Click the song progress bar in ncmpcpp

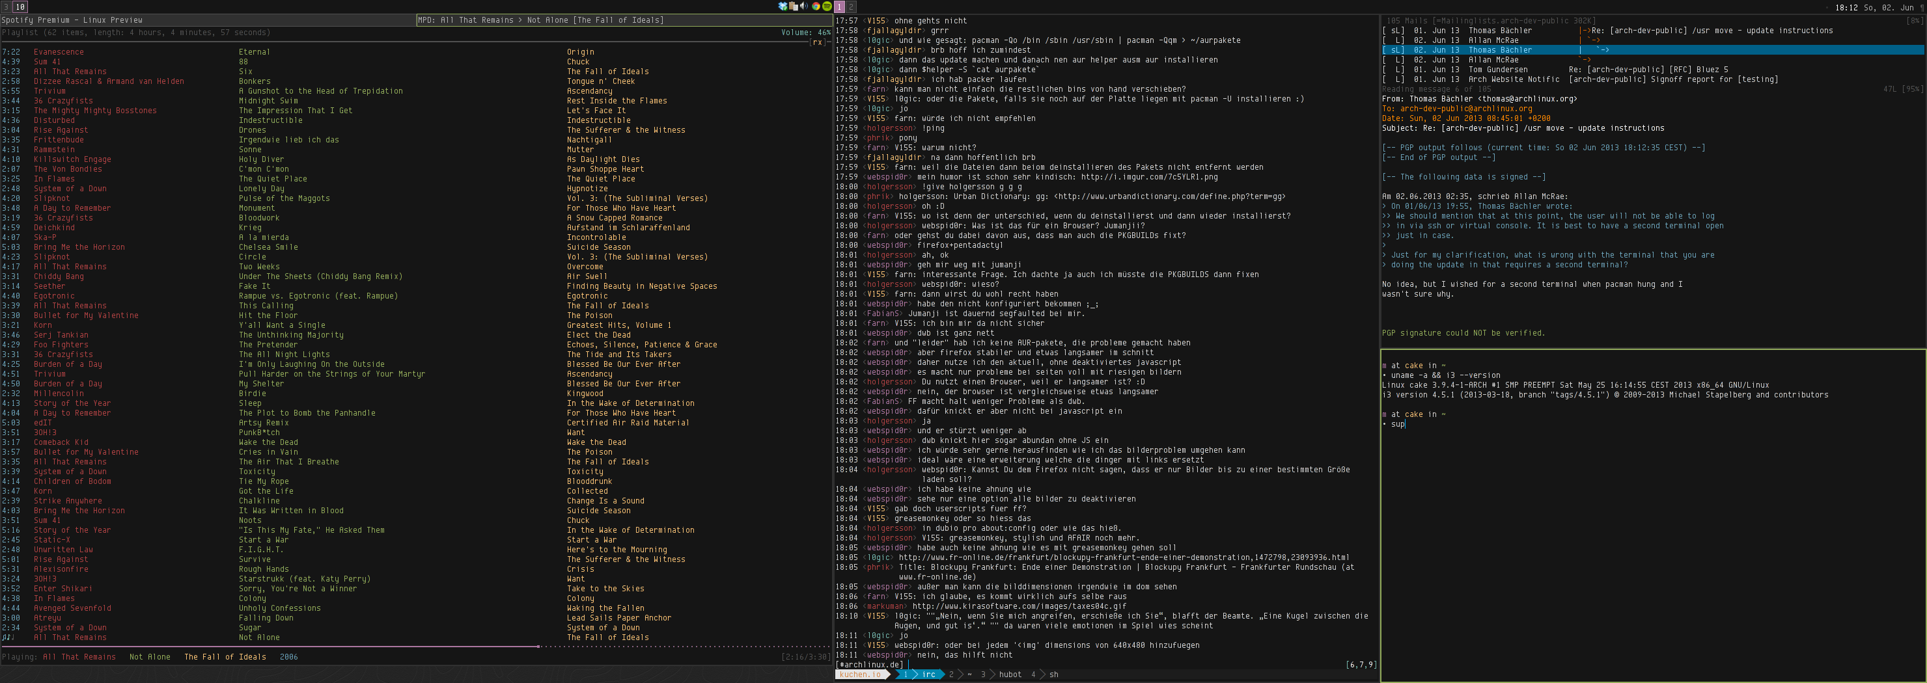coord(416,647)
